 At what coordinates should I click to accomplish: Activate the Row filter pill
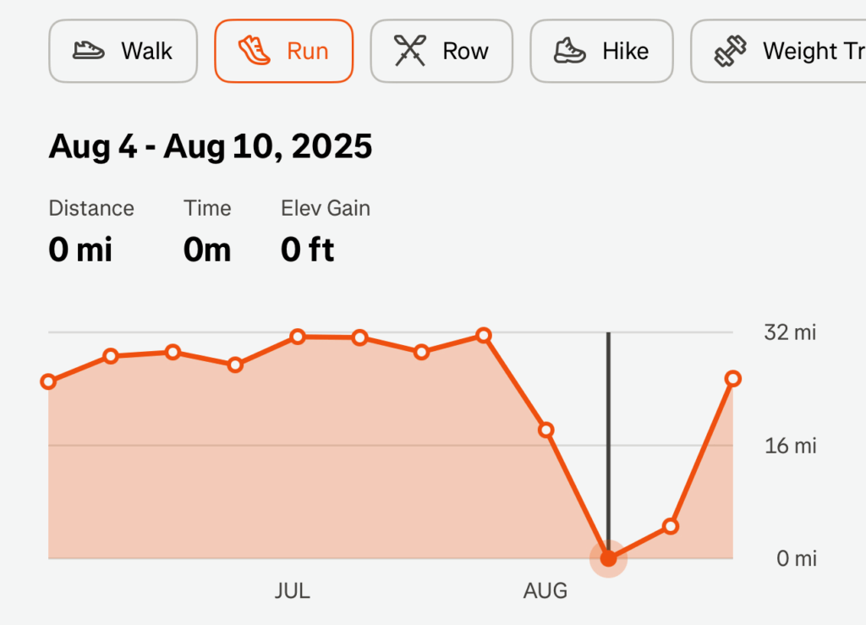pos(441,51)
